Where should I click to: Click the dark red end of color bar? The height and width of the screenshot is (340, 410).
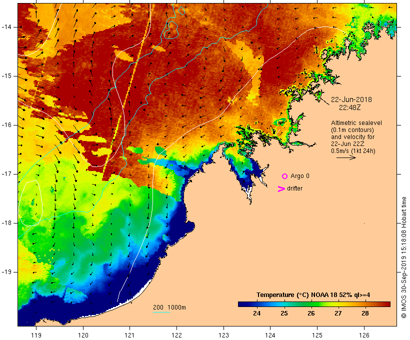click(x=387, y=304)
